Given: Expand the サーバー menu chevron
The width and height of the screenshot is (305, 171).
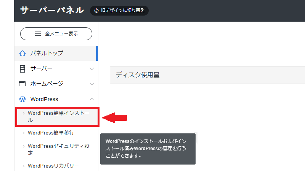Looking at the screenshot, I should (91, 69).
